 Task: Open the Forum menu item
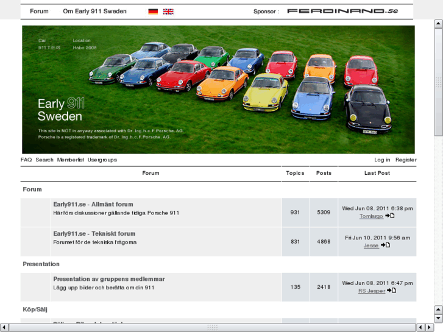point(39,12)
